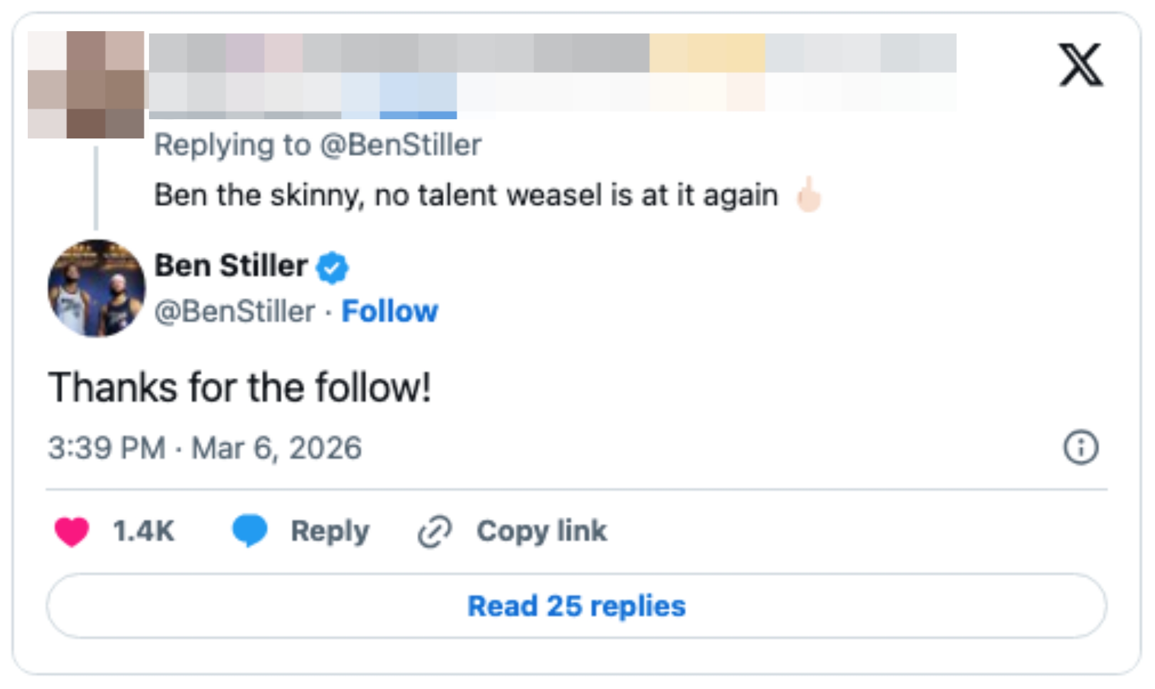This screenshot has width=1155, height=689.
Task: Like the tweet with the heart icon
Action: tap(72, 531)
